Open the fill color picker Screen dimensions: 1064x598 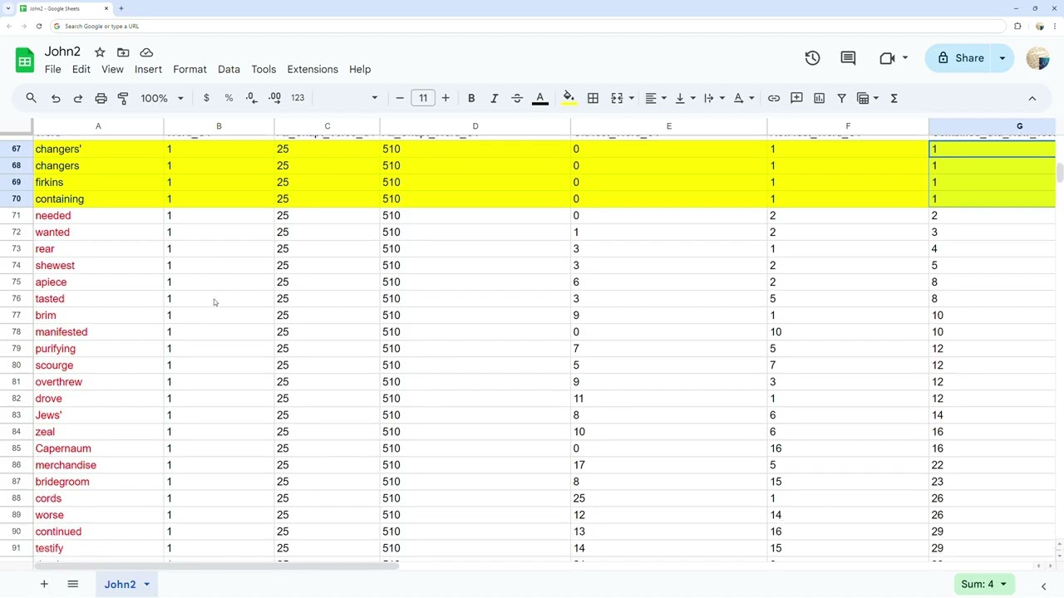pos(569,98)
